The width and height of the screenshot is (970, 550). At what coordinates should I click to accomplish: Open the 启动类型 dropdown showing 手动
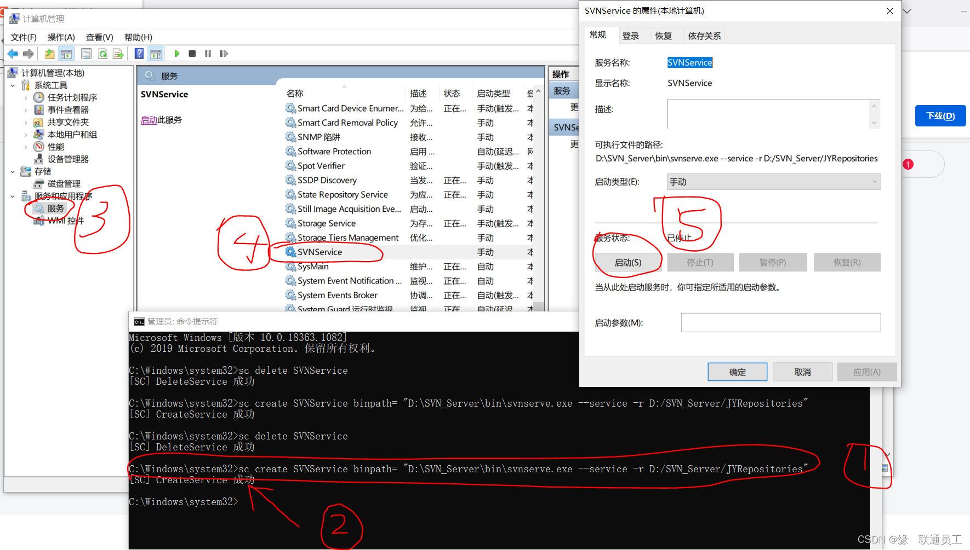[x=875, y=181]
